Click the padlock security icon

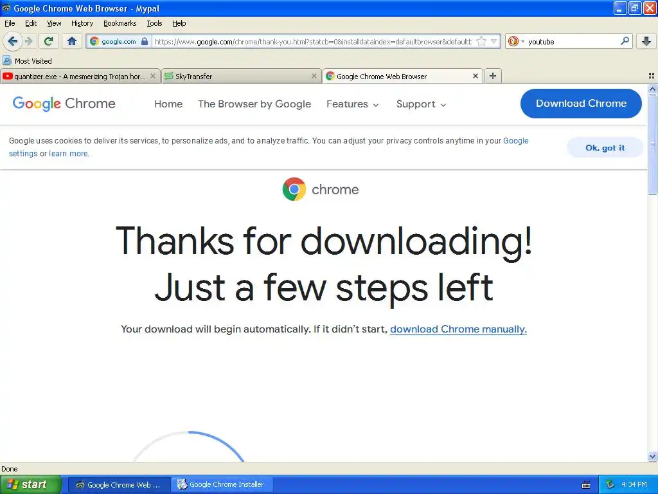point(145,41)
